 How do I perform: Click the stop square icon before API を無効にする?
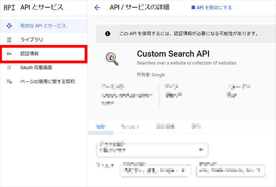click(x=193, y=7)
